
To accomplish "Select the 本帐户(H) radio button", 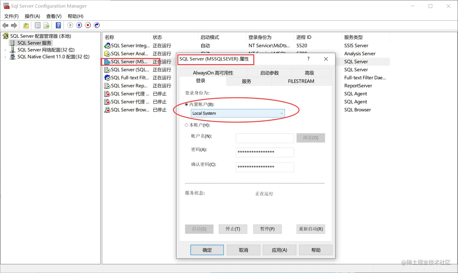I will pyautogui.click(x=187, y=125).
